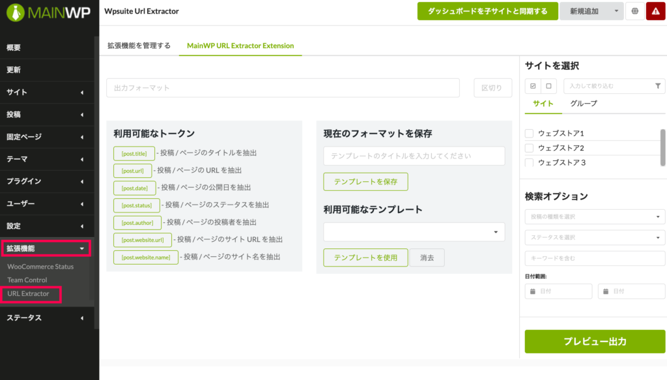Insert the [post.status] token
This screenshot has width=667, height=380.
137,205
